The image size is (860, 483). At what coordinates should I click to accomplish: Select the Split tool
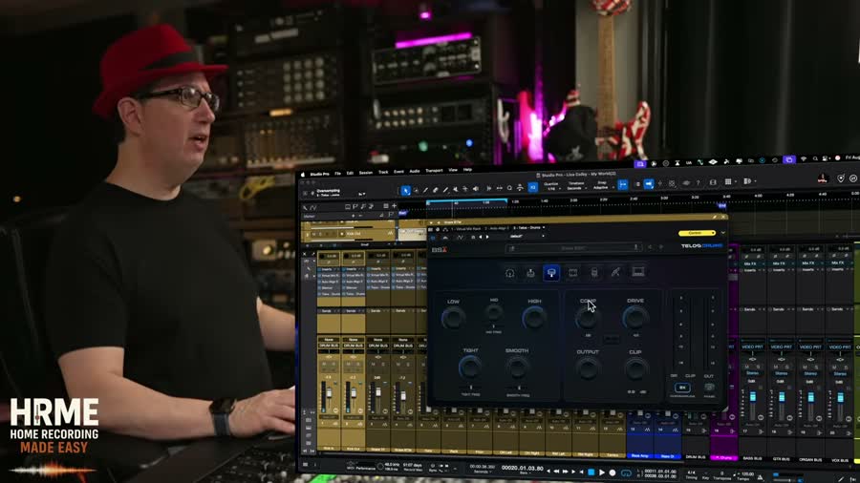tap(425, 190)
